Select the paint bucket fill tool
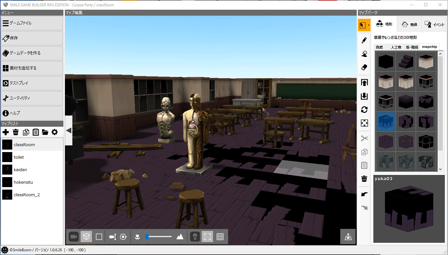448x255 pixels. point(364,54)
